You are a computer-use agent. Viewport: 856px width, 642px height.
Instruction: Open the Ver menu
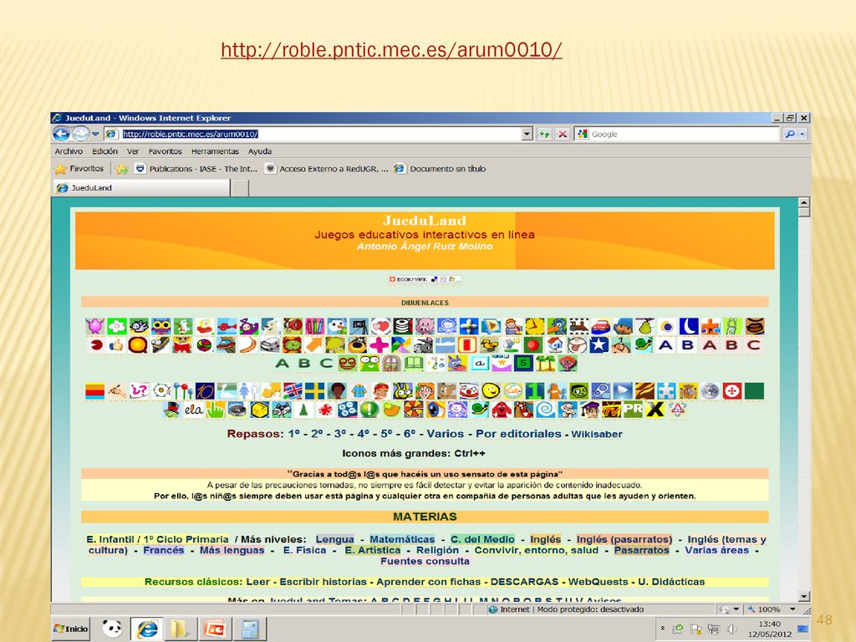coord(133,151)
